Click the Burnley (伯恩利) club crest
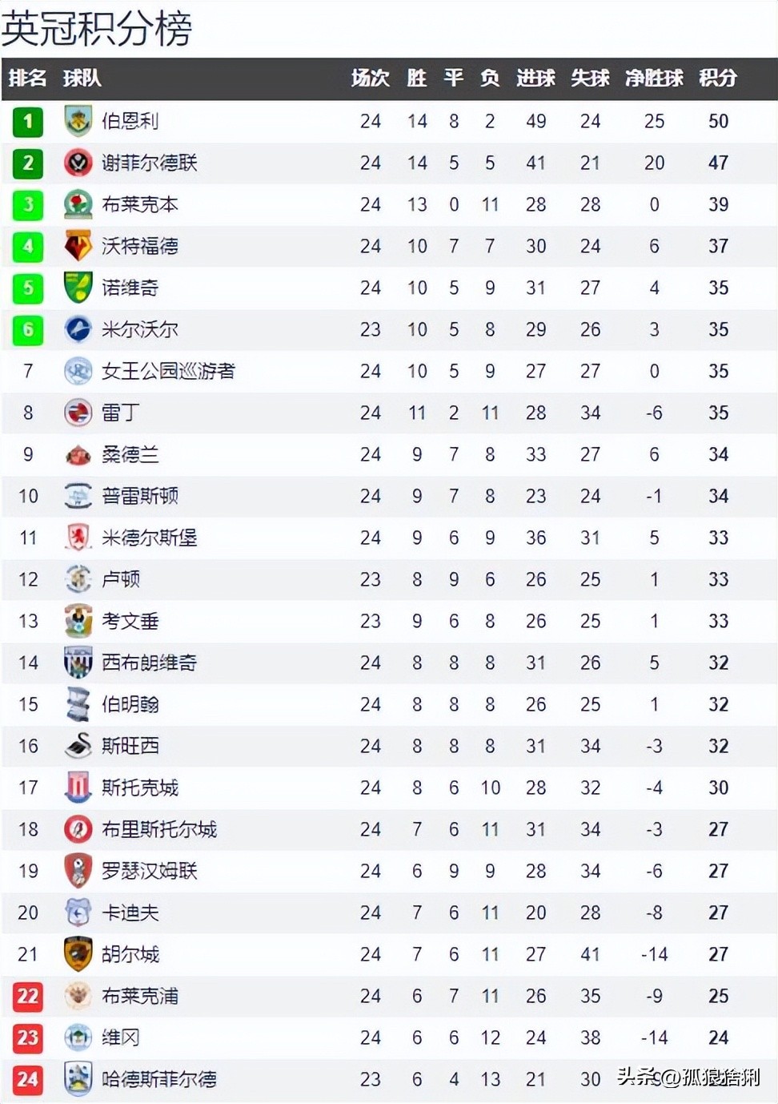The width and height of the screenshot is (778, 1104). click(78, 121)
